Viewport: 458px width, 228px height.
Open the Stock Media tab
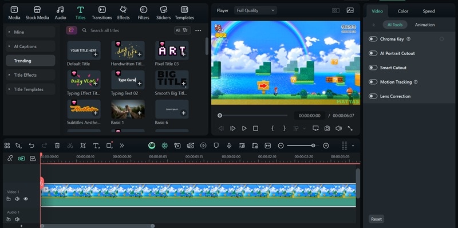(37, 13)
